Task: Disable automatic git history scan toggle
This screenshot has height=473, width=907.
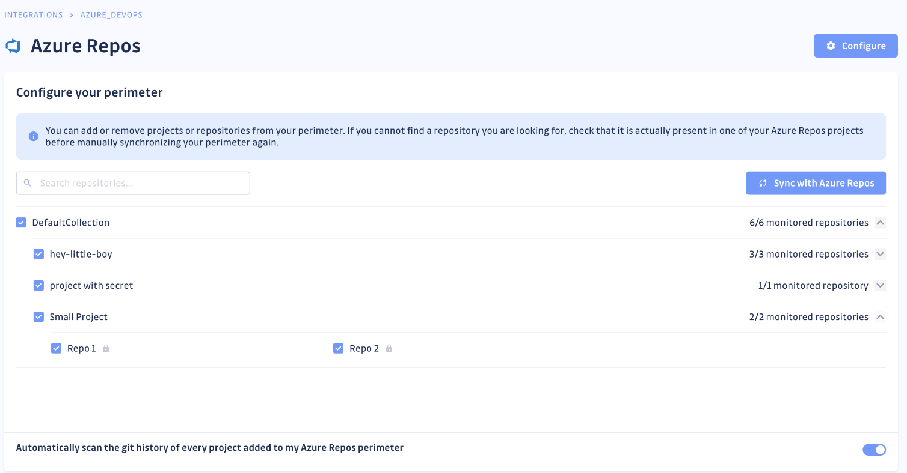Action: (875, 450)
